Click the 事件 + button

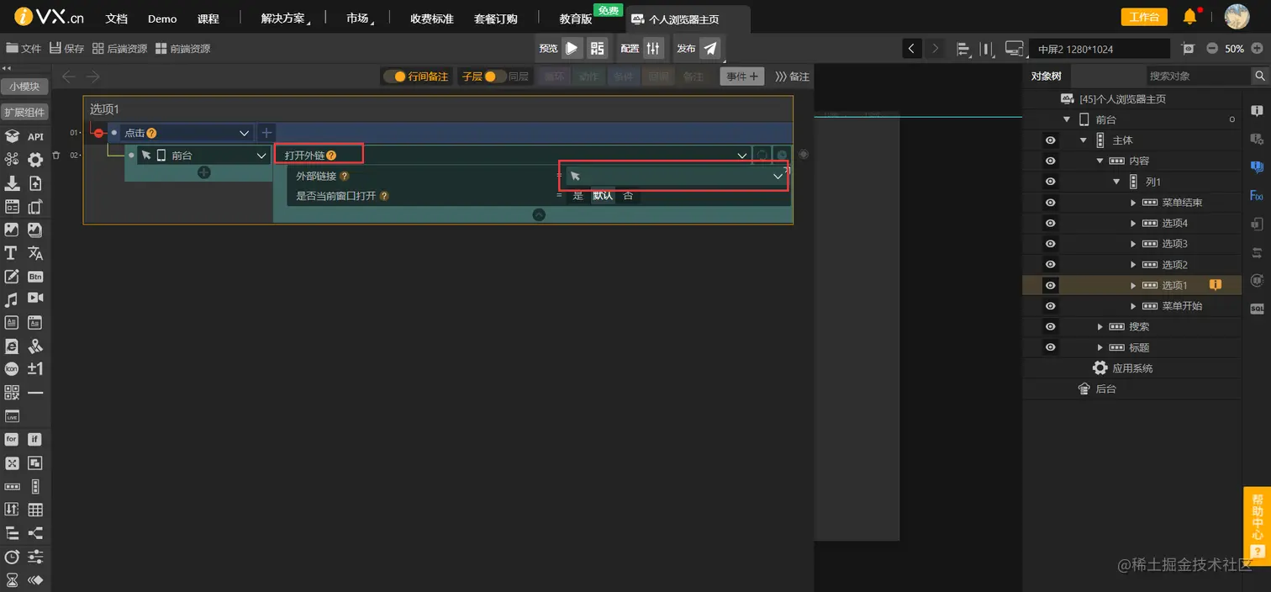(x=741, y=77)
